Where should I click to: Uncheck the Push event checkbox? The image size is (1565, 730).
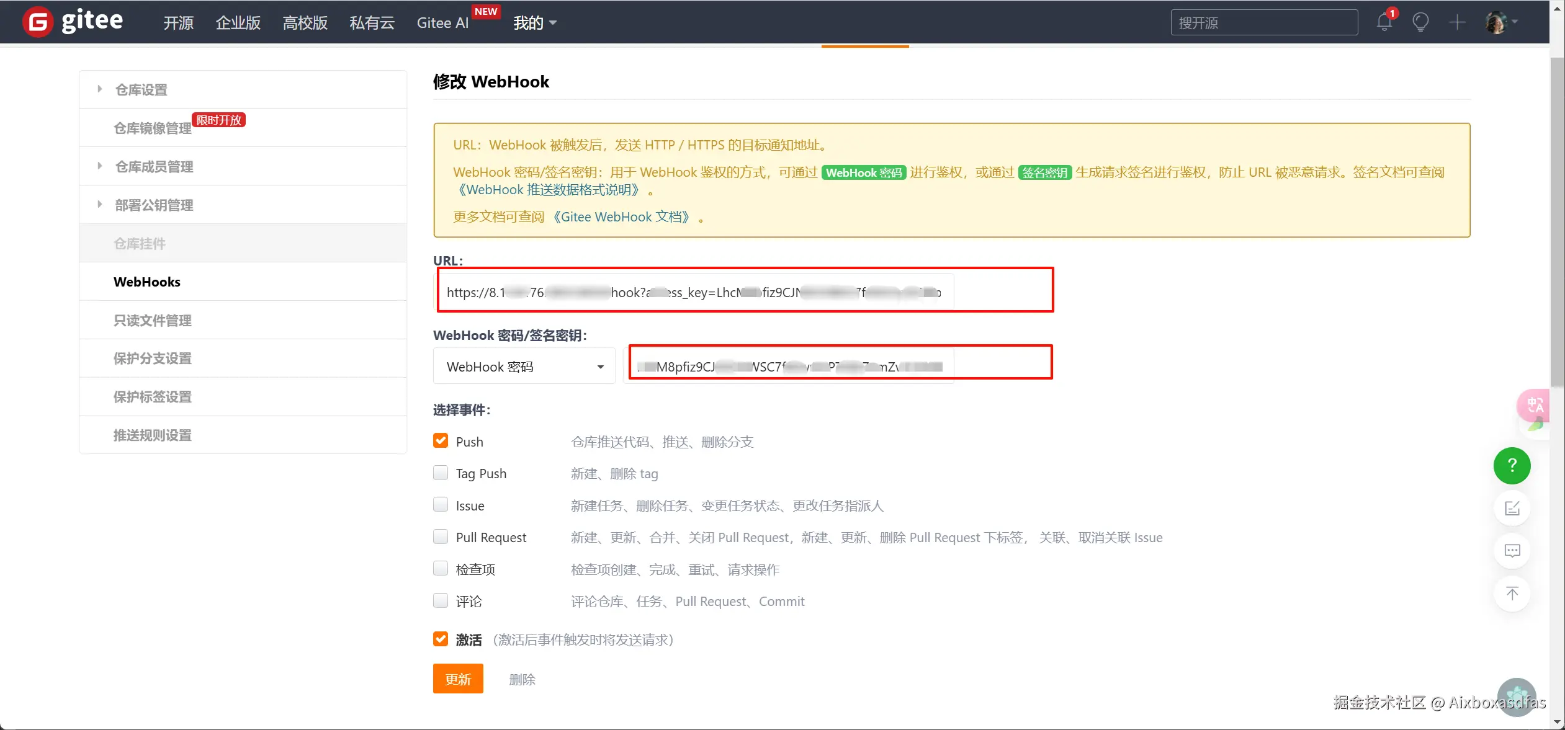click(x=441, y=441)
